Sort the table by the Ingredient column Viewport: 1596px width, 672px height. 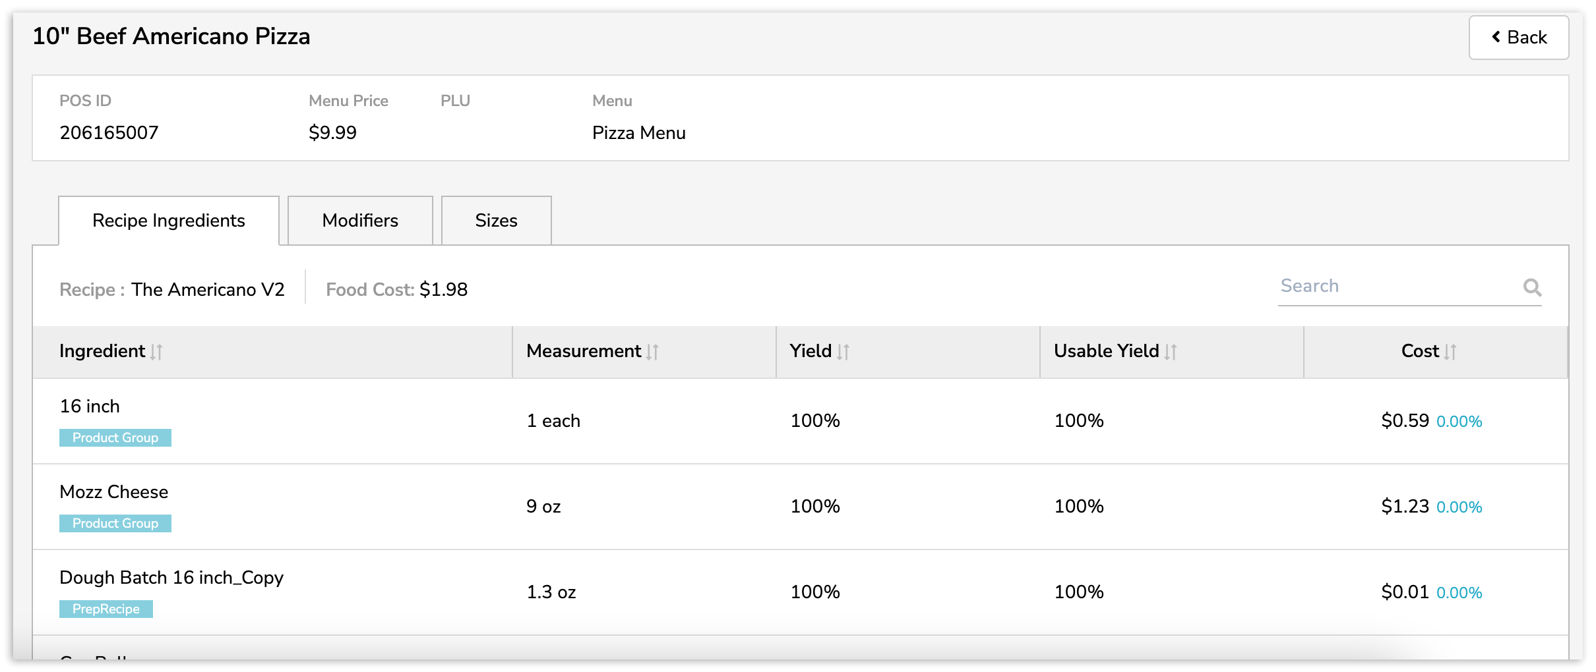click(156, 351)
